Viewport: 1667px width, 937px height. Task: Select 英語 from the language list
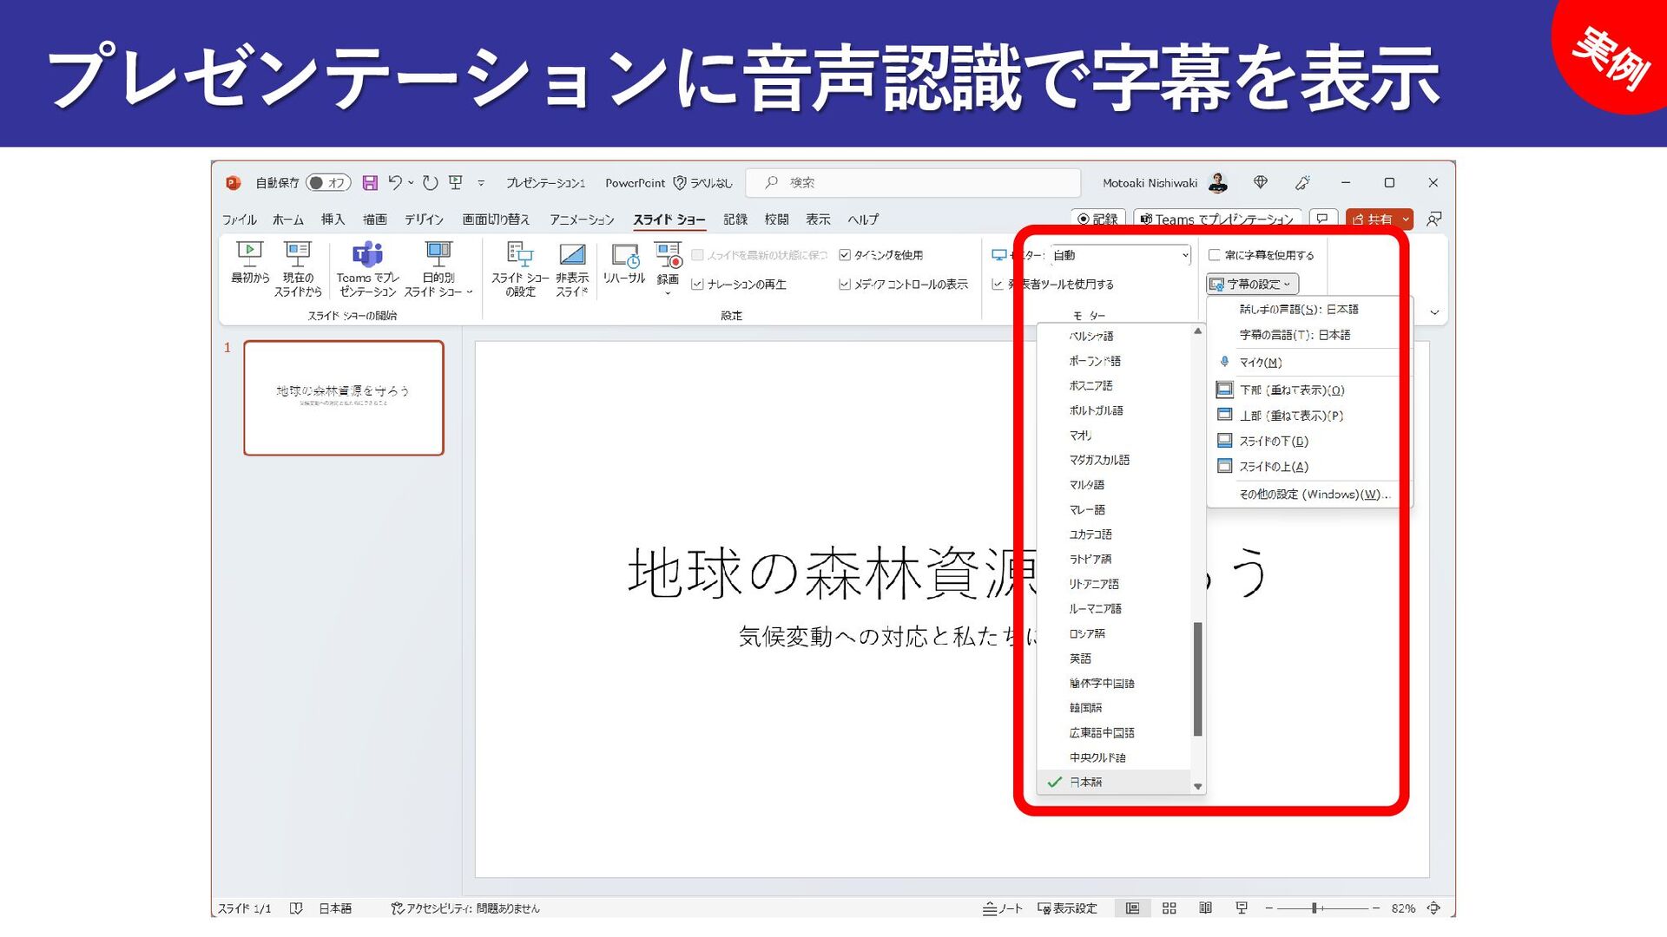click(x=1081, y=659)
